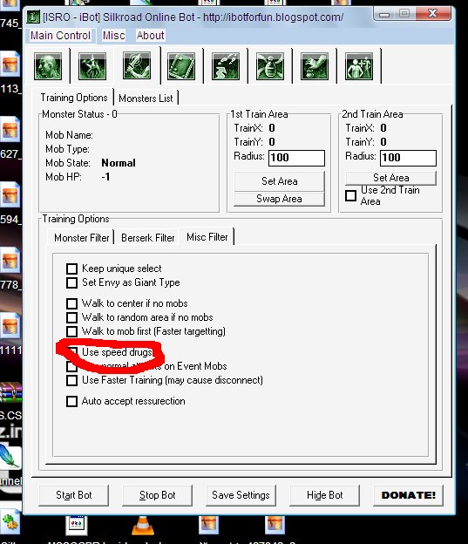Open the Misc menu

pyautogui.click(x=113, y=36)
